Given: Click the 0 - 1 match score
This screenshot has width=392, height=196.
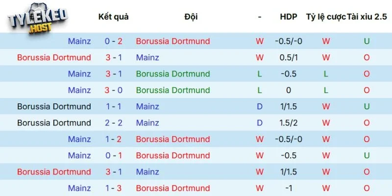Looking at the screenshot, I should pyautogui.click(x=113, y=155).
